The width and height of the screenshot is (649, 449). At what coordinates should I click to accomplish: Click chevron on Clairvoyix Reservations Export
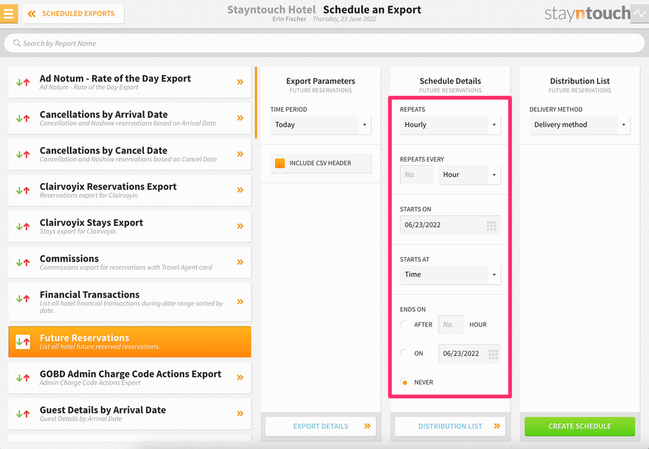[240, 190]
